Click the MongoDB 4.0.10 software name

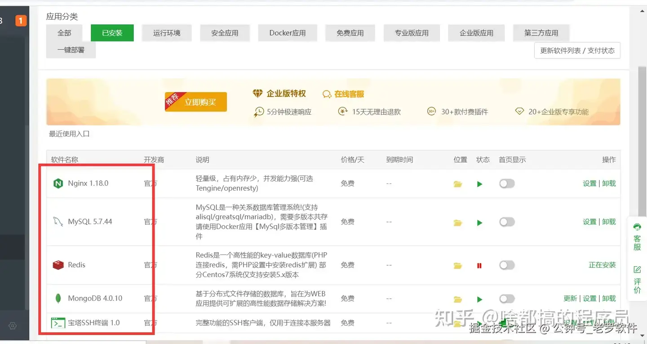[95, 298]
